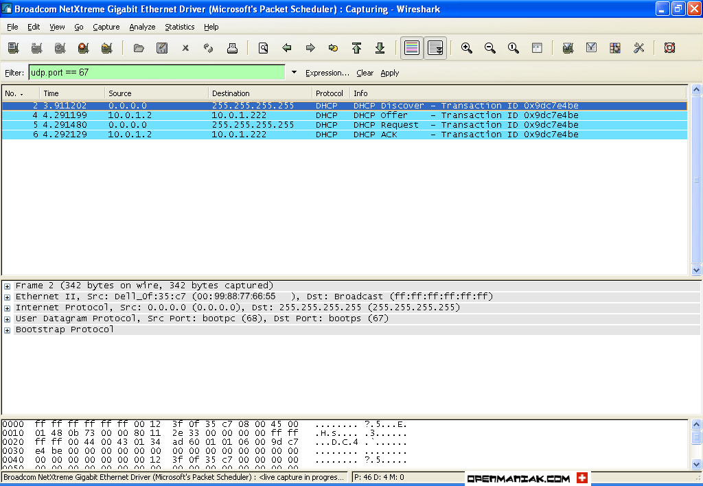Toggle auto scroll in live capture
703x486 pixels.
tap(435, 48)
